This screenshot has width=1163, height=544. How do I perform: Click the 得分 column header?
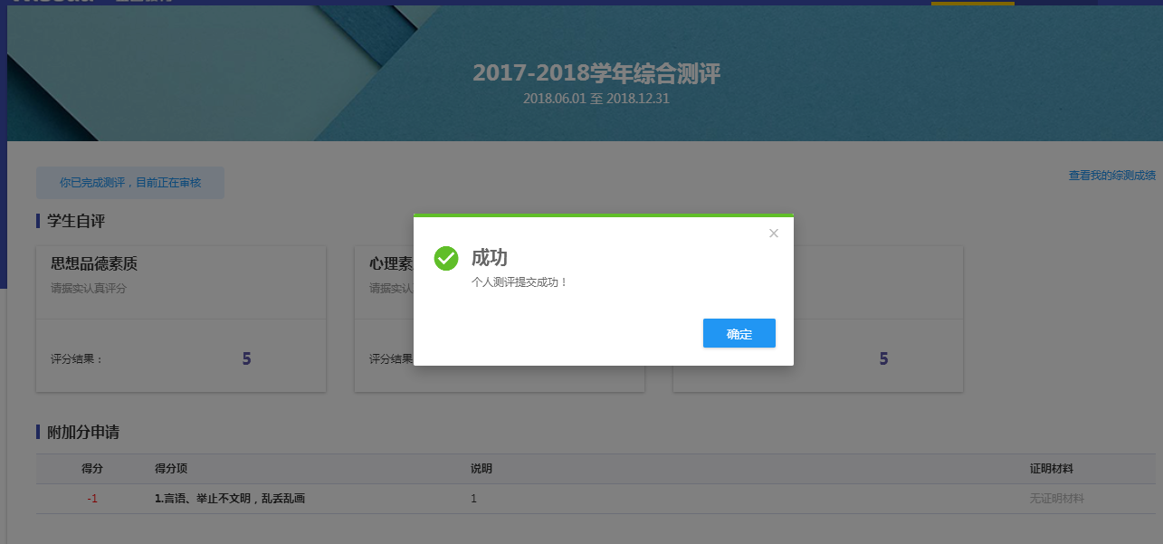pyautogui.click(x=92, y=469)
